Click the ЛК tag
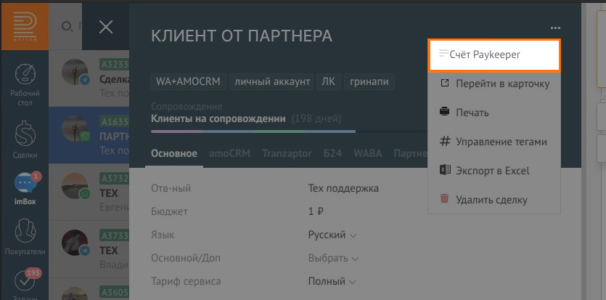Viewport: 606px width, 300px height. pos(329,81)
